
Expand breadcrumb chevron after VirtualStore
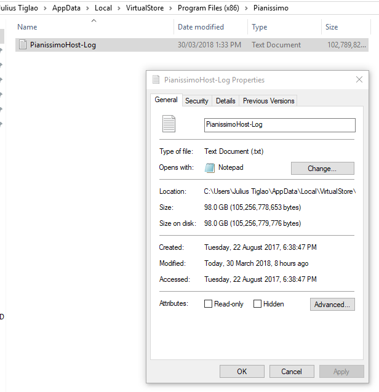(171, 8)
